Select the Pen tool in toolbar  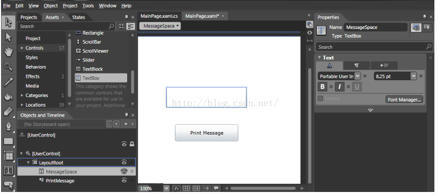coord(9,126)
